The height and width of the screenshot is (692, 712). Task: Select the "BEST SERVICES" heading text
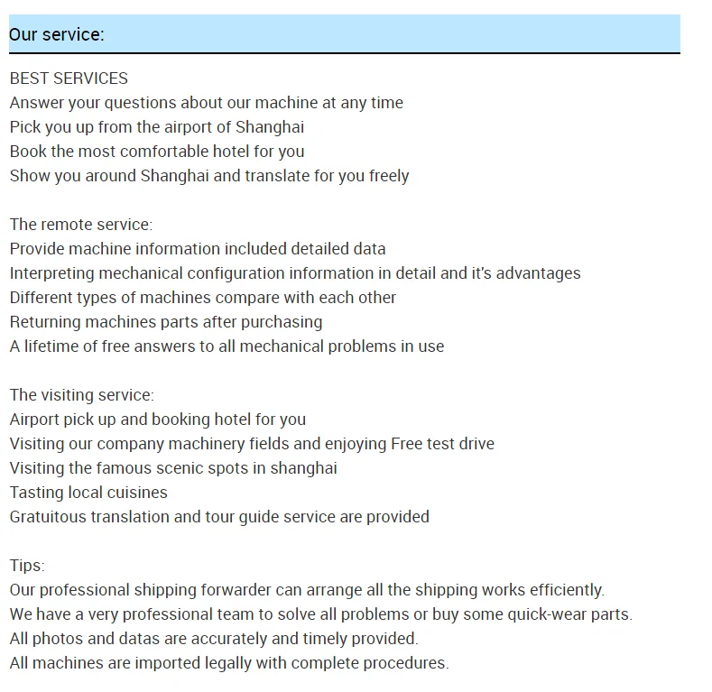pos(69,78)
